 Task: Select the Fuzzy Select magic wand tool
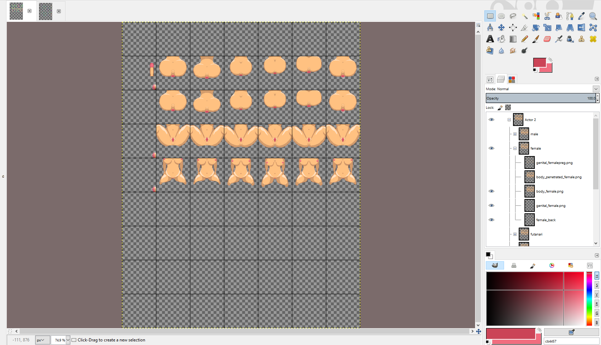tap(524, 16)
